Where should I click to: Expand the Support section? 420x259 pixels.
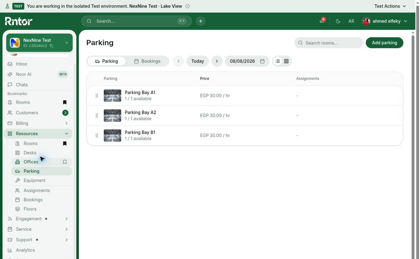click(x=38, y=240)
